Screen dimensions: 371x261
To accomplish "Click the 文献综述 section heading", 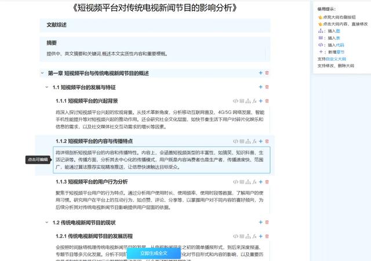I will pos(57,25).
